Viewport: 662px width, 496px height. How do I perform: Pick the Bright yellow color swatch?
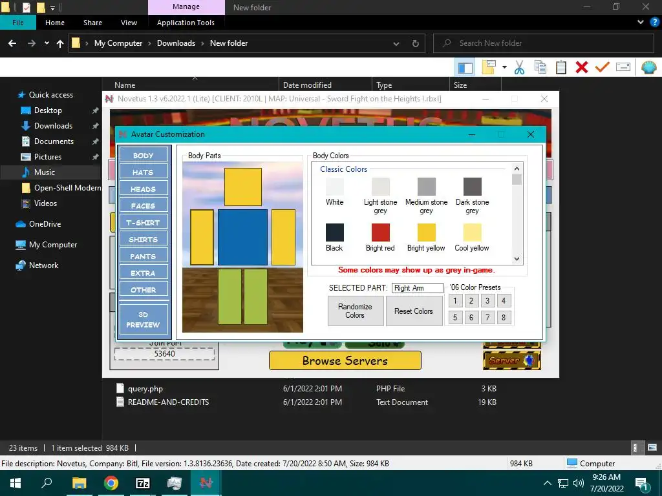(x=427, y=232)
